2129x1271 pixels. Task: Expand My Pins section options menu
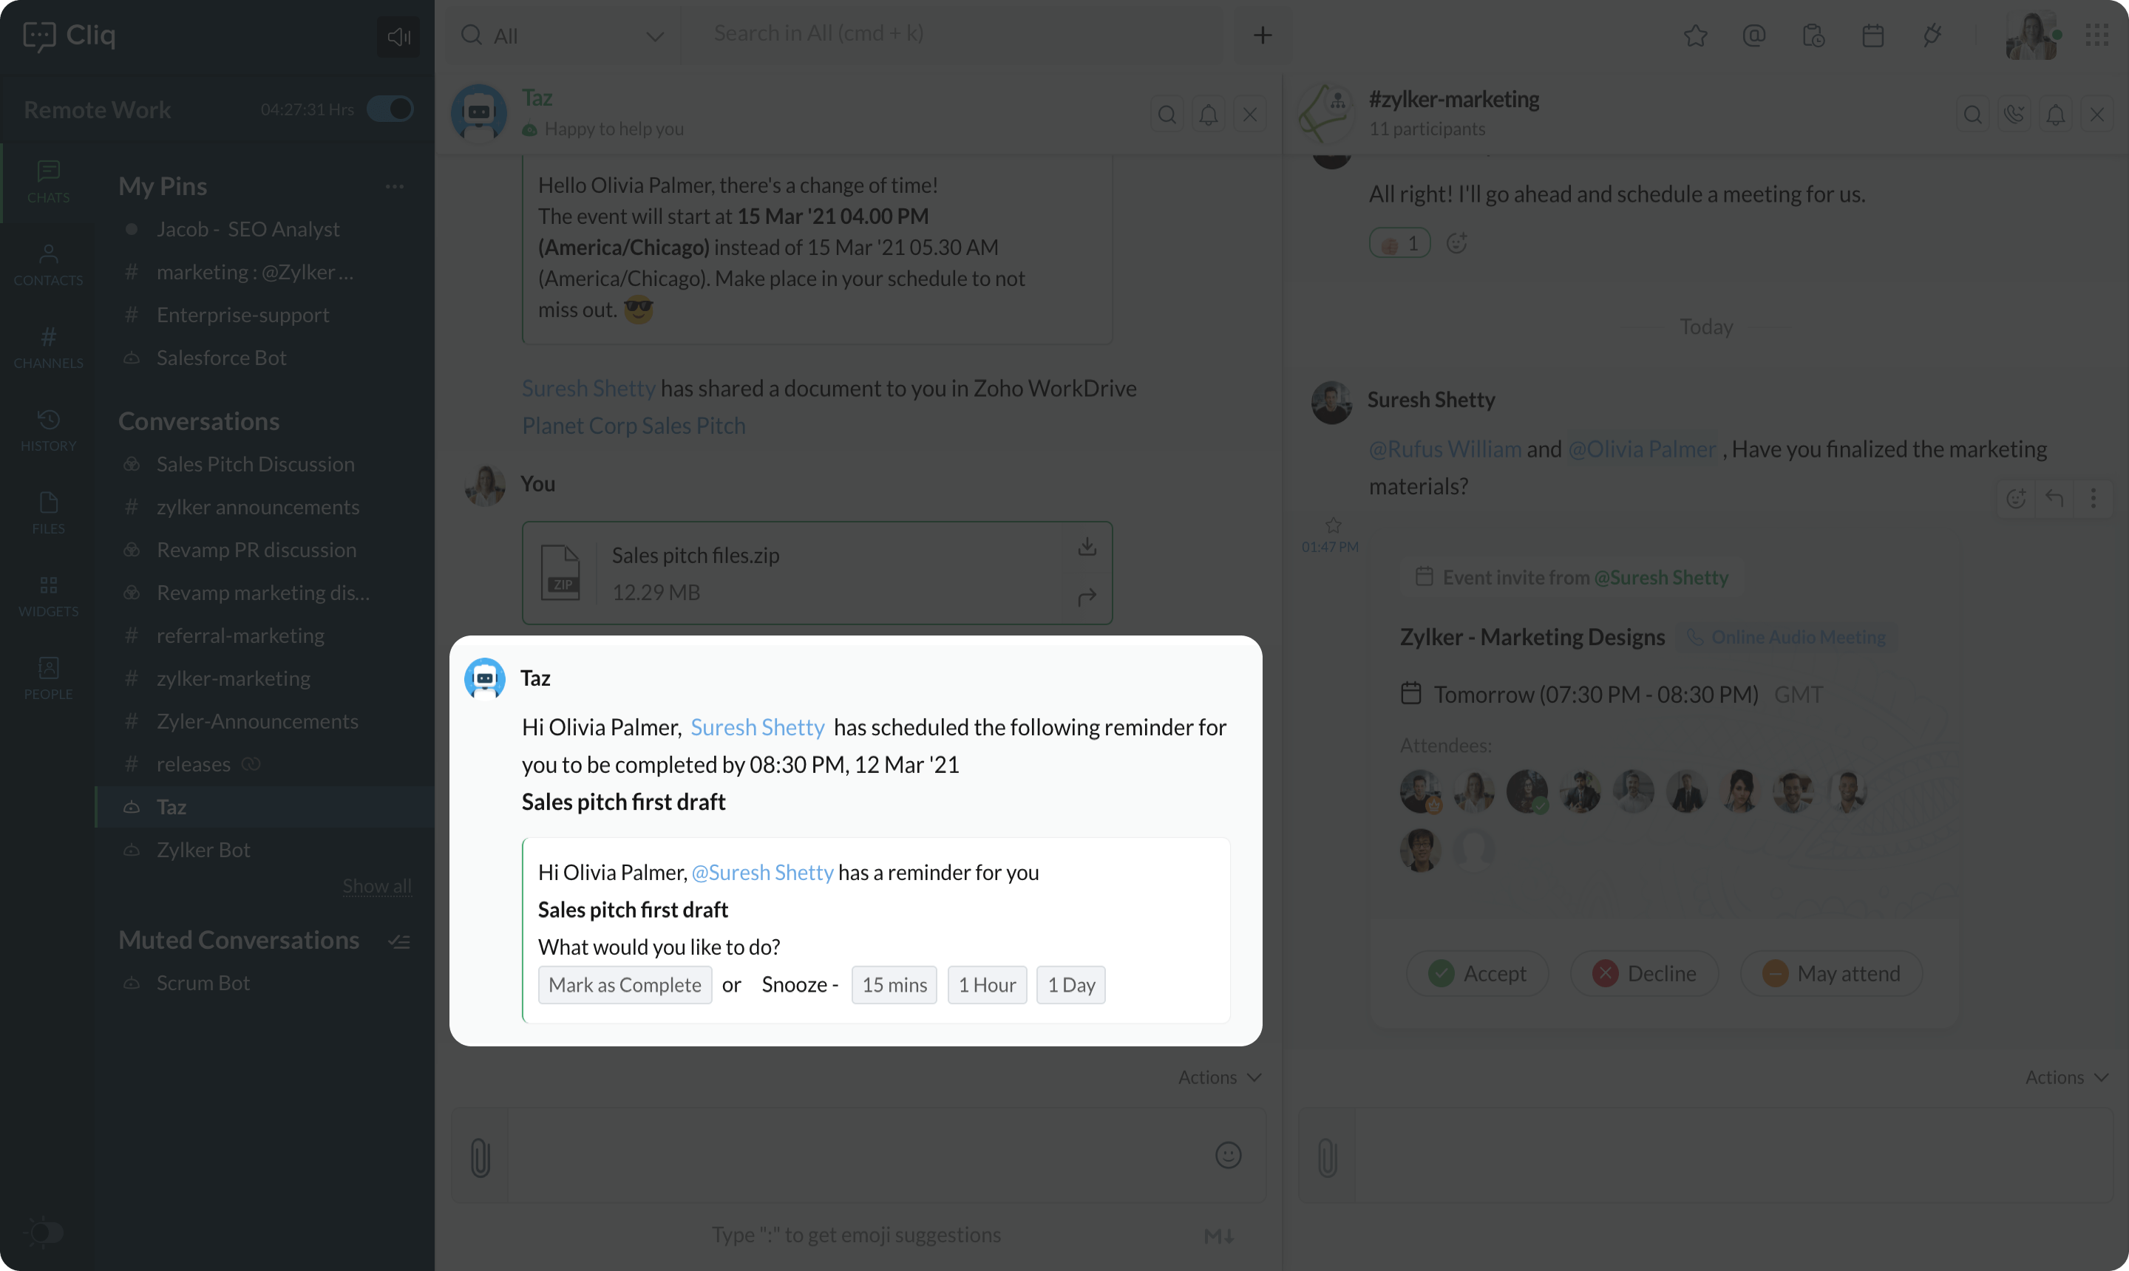click(396, 185)
